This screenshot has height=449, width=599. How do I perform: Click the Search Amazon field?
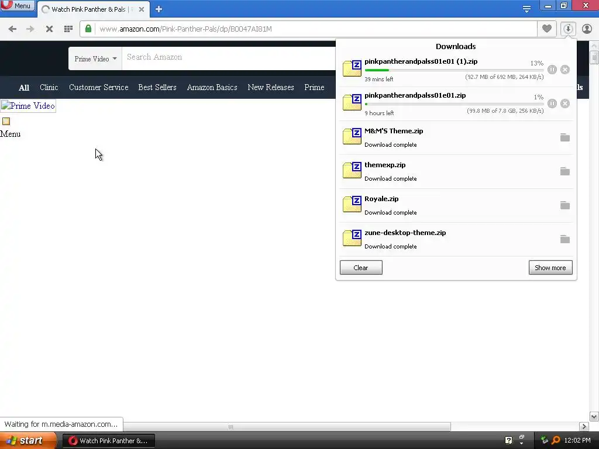point(229,57)
